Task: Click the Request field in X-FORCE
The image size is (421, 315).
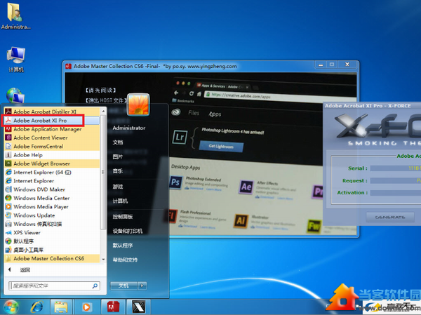Action: coord(396,180)
